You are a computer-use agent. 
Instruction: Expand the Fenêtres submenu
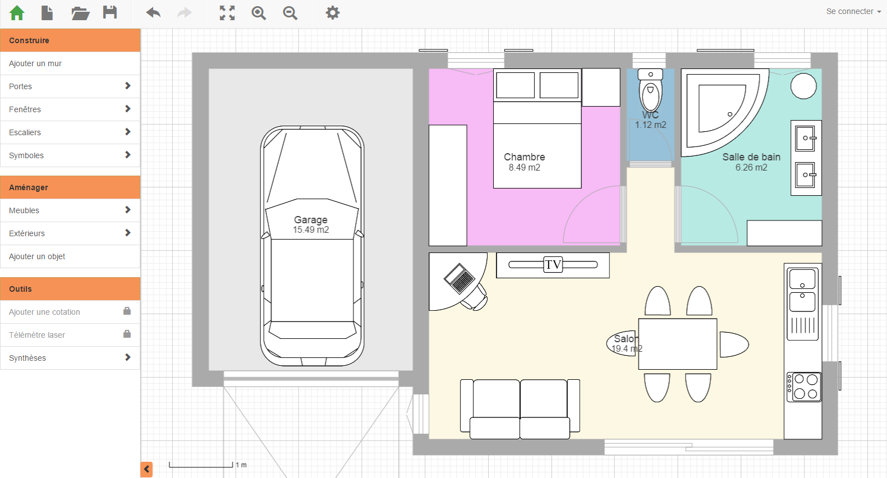point(70,109)
